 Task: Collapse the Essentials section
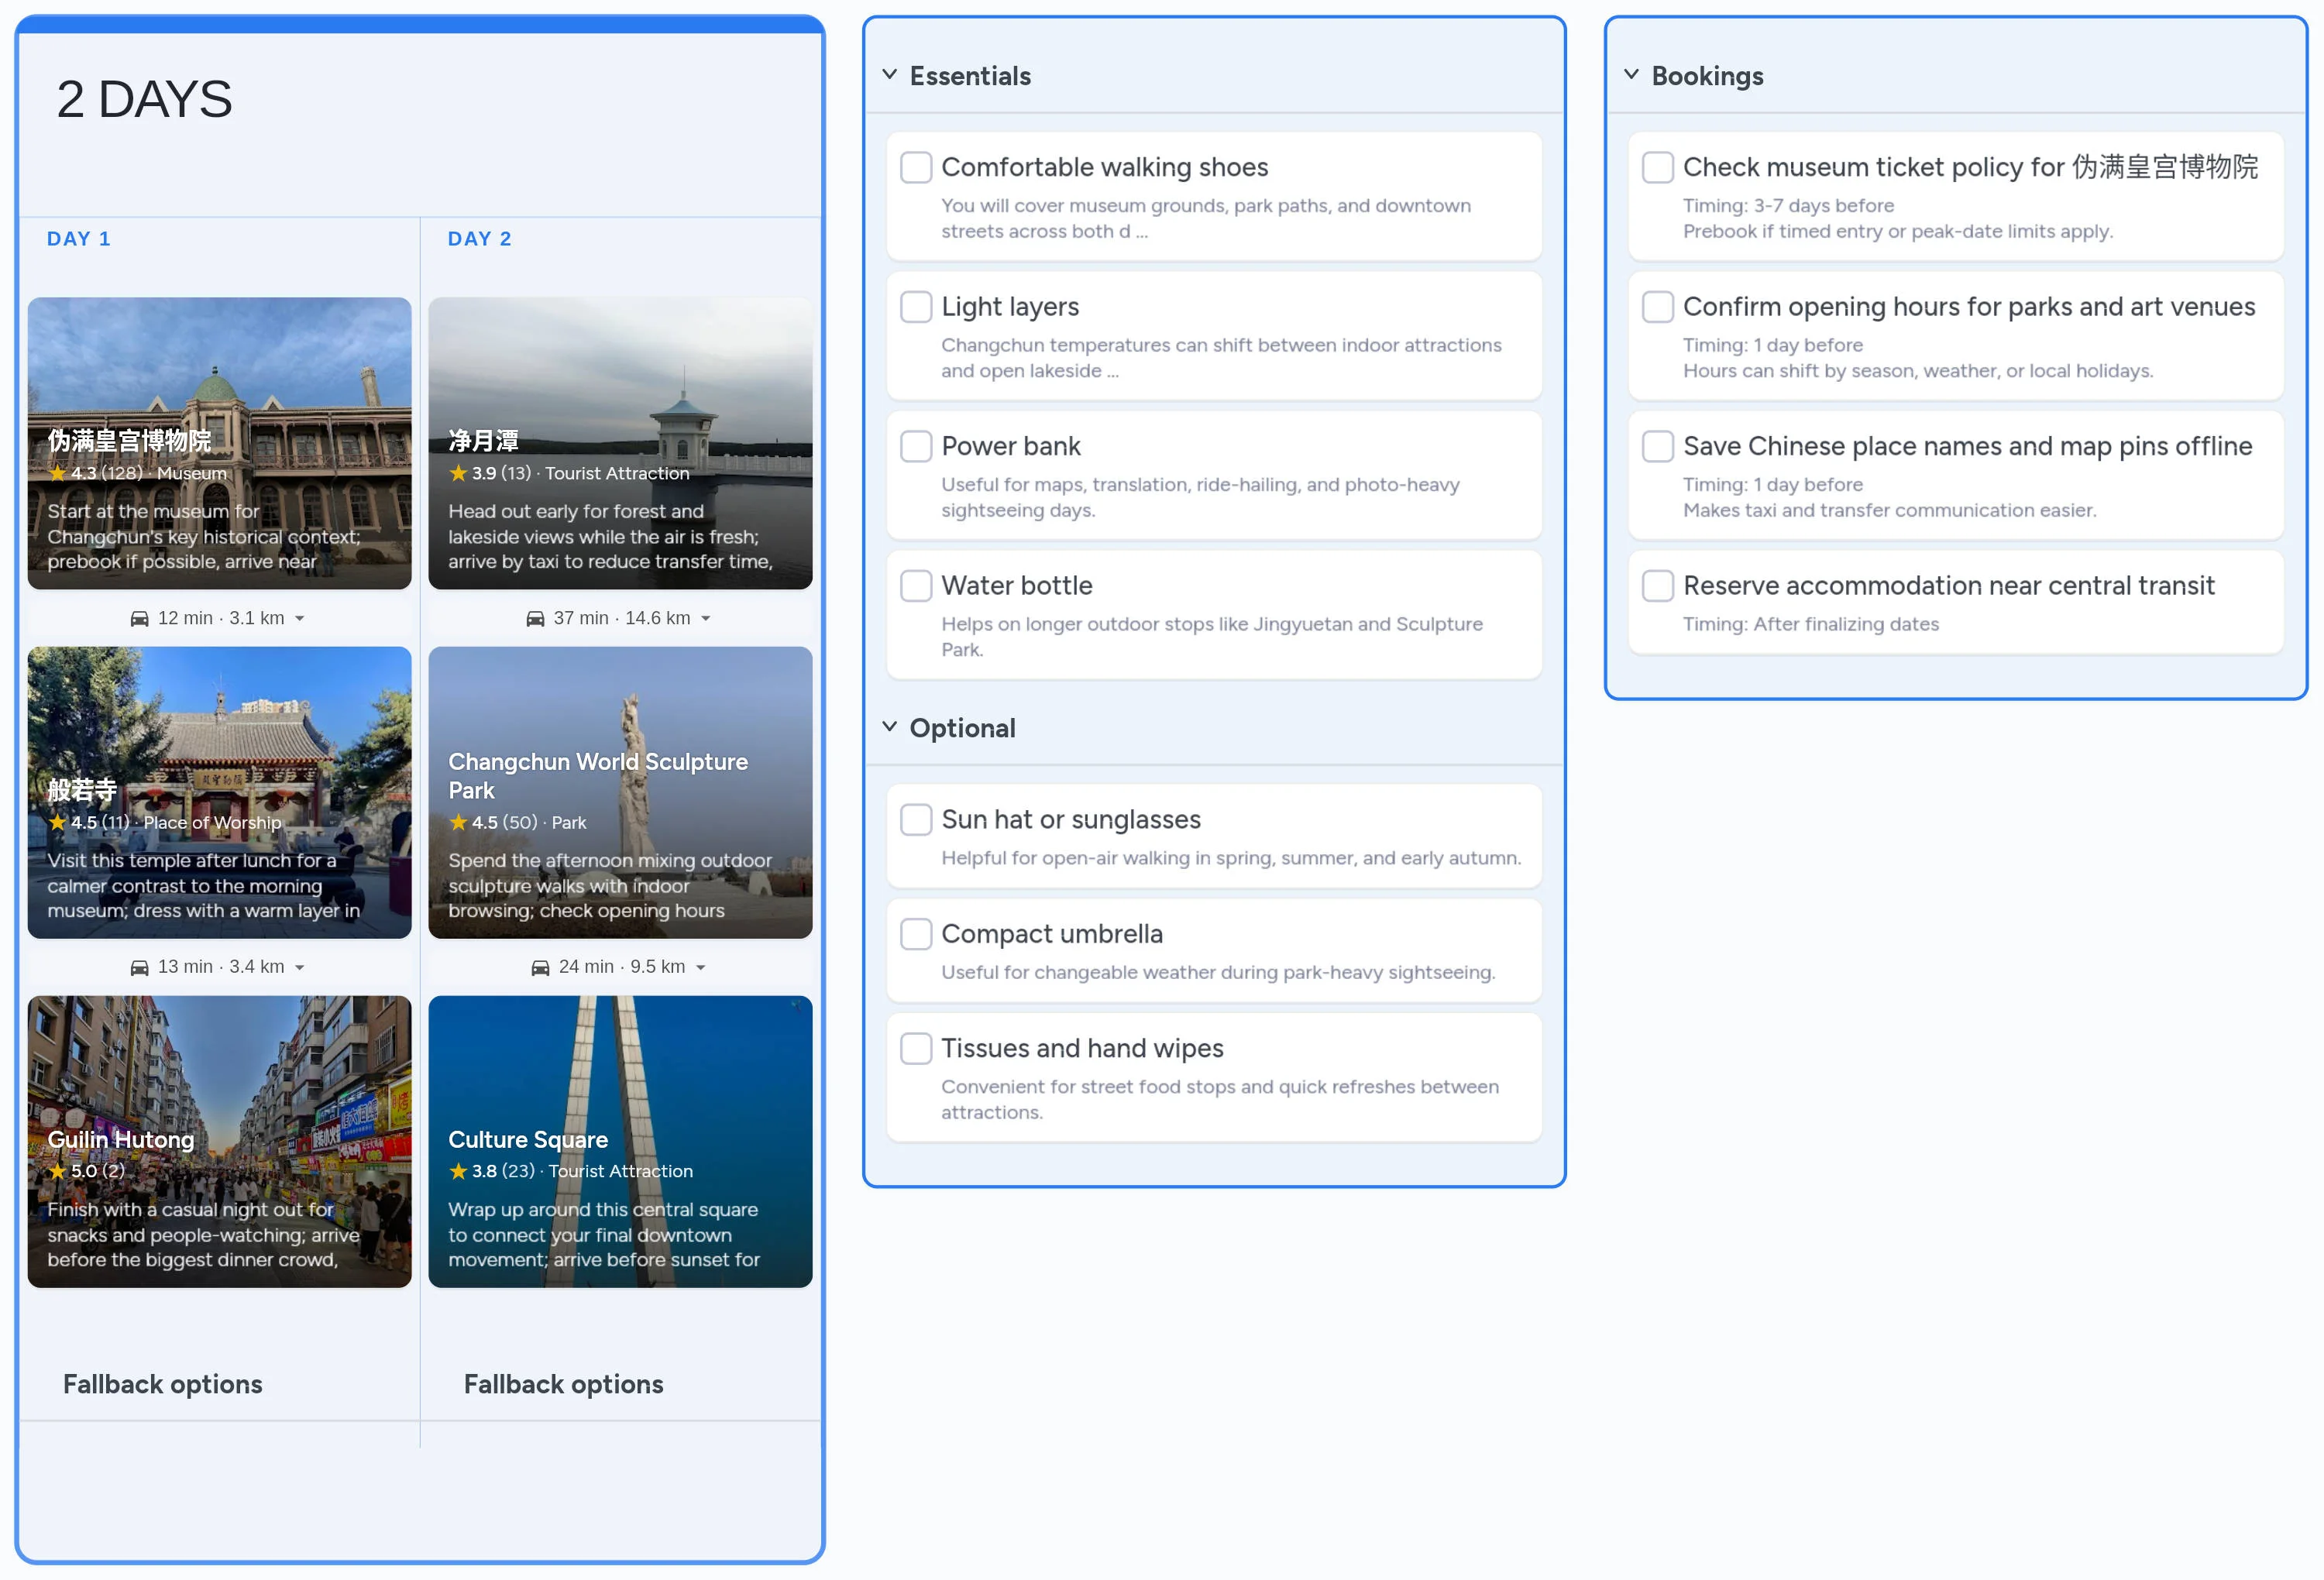click(x=890, y=75)
